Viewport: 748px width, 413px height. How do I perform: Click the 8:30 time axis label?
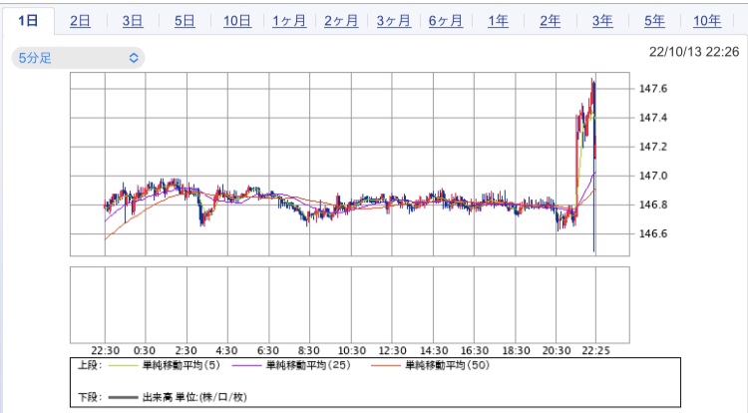point(308,351)
